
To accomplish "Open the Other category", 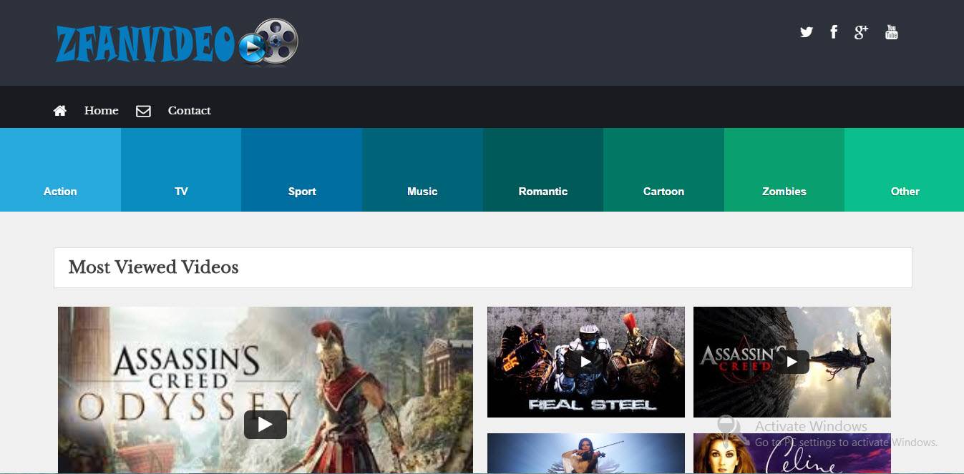I will pyautogui.click(x=905, y=170).
